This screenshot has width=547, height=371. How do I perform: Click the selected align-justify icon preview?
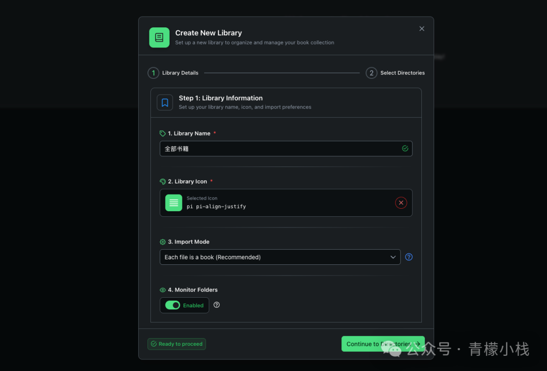click(174, 203)
